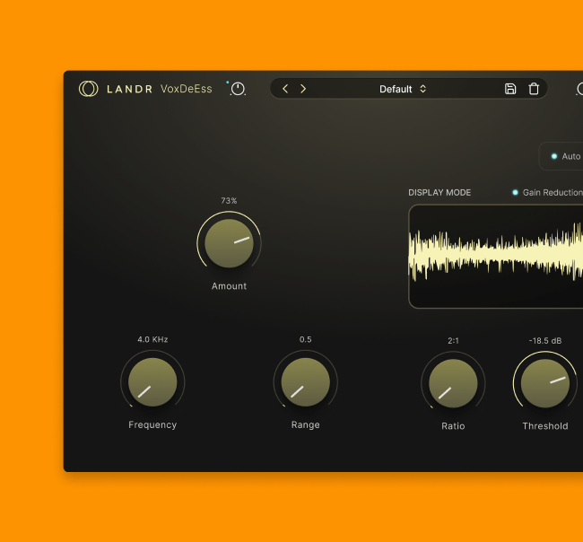Viewport: 583px width, 542px height.
Task: Click the Threshold label text
Action: [x=545, y=426]
